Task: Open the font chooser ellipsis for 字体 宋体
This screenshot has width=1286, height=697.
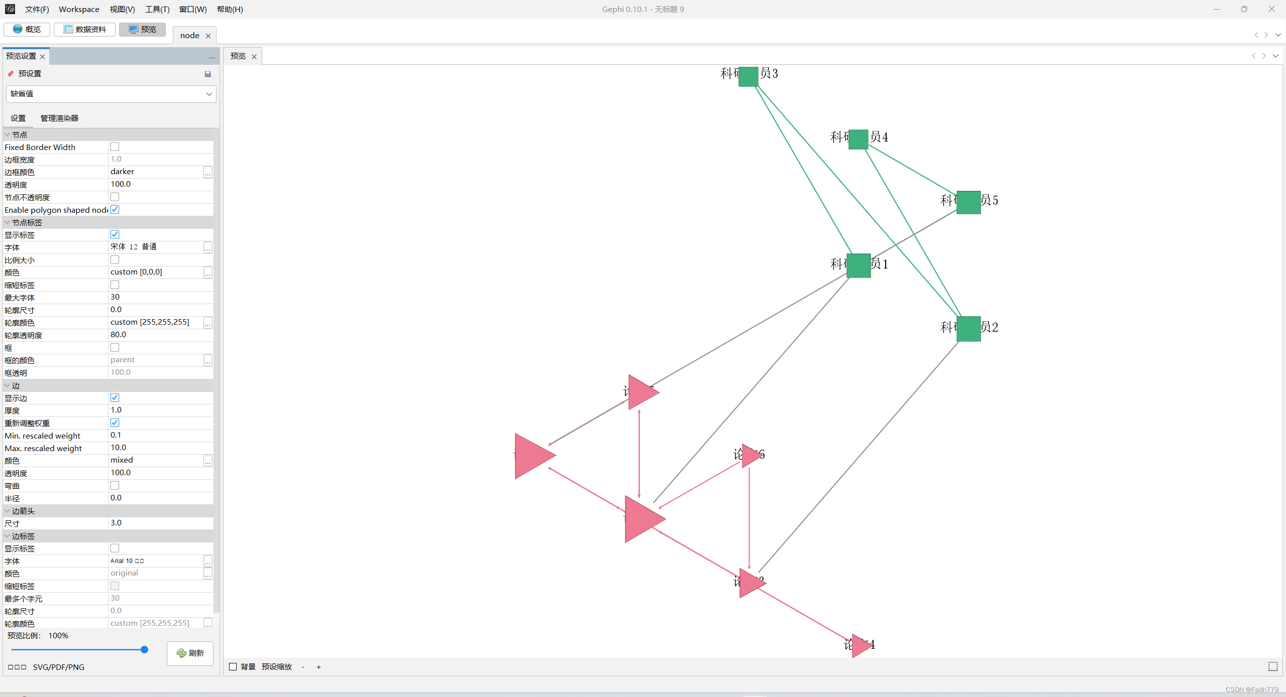Action: 207,247
